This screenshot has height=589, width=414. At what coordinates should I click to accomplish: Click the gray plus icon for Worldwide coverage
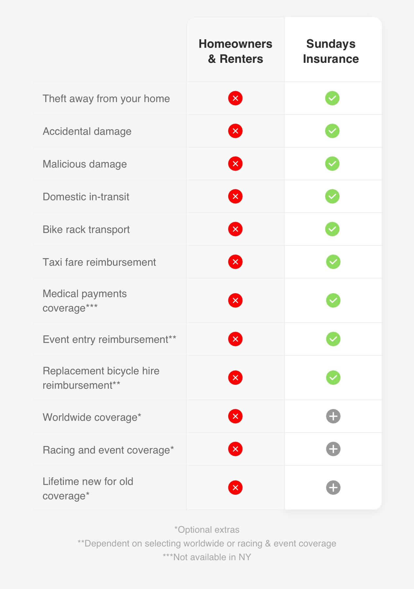(333, 416)
